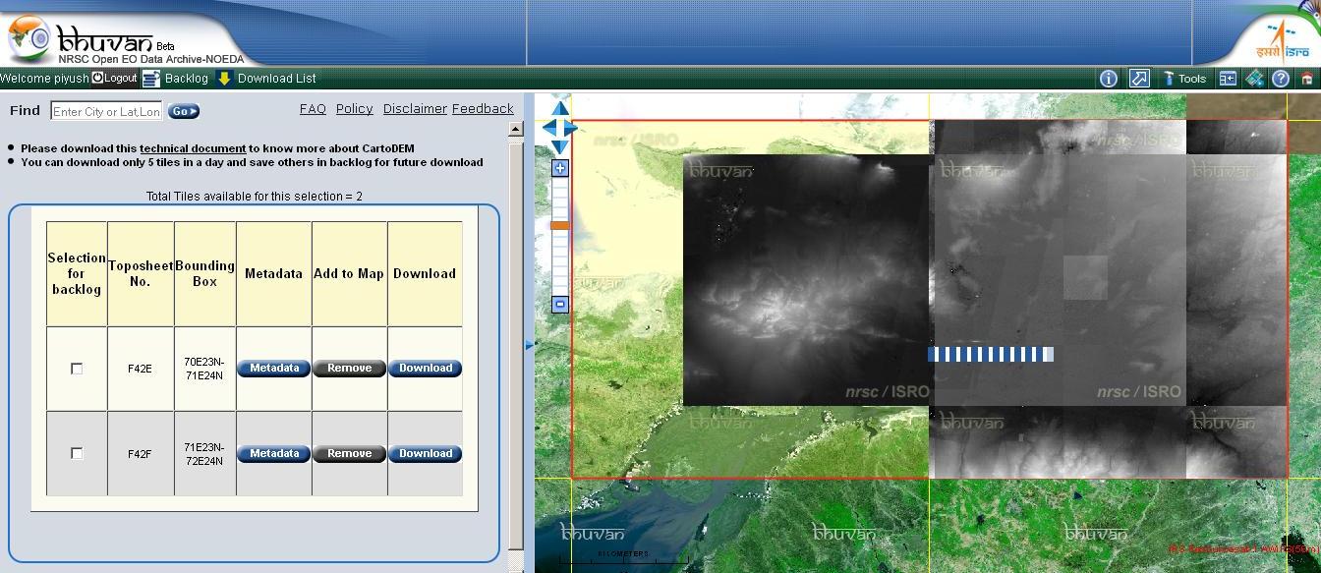
Task: Click the info icon in the toolbar
Action: pos(1108,79)
